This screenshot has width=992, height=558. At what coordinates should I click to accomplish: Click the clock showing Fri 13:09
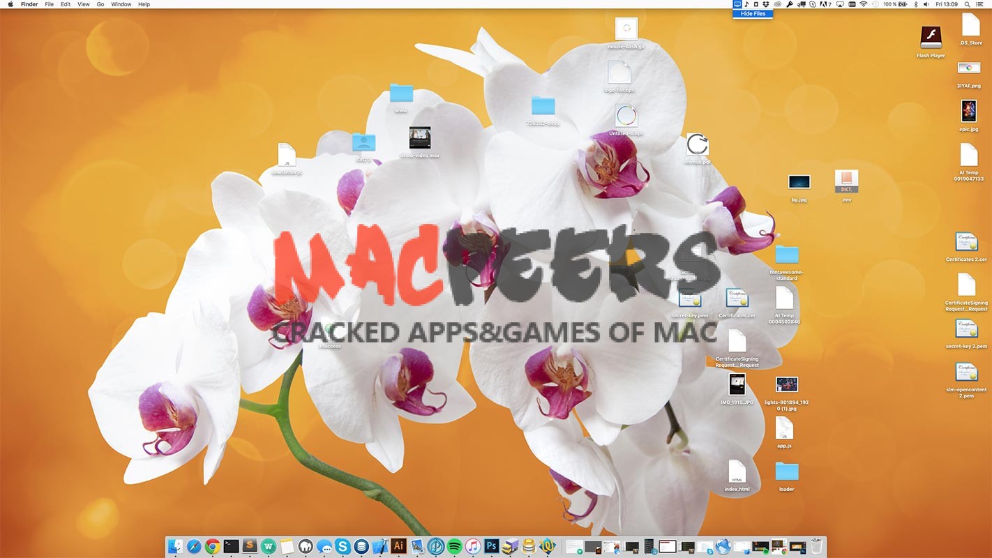948,4
